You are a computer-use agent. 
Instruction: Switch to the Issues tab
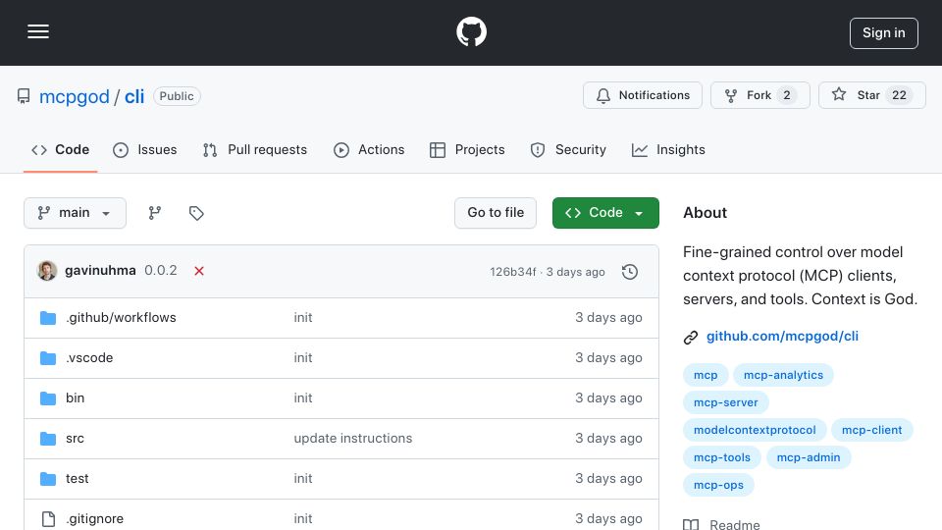pos(145,149)
